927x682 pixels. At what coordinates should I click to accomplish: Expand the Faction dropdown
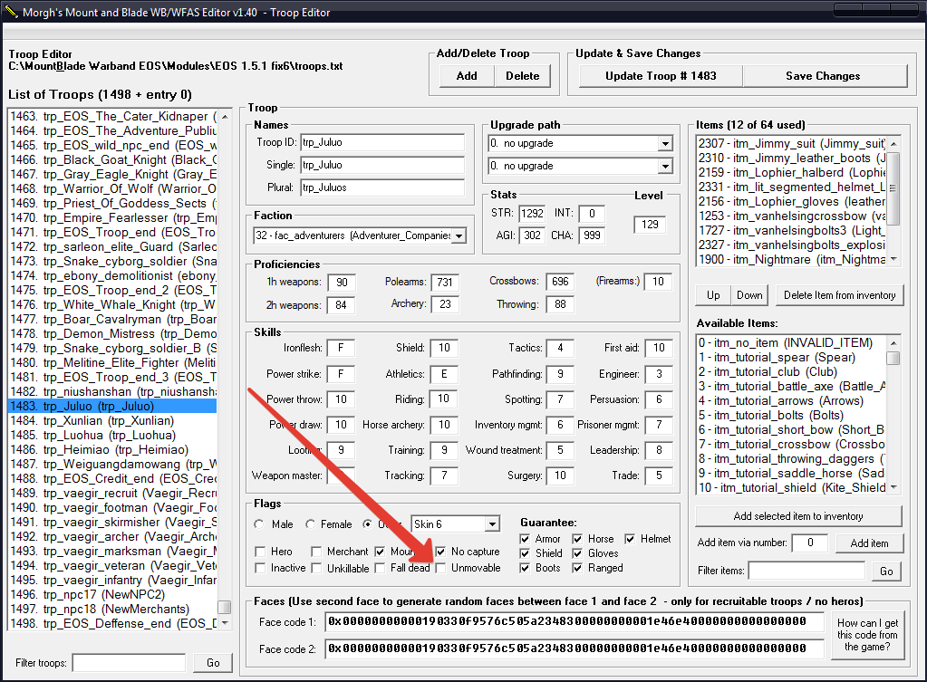click(x=459, y=235)
